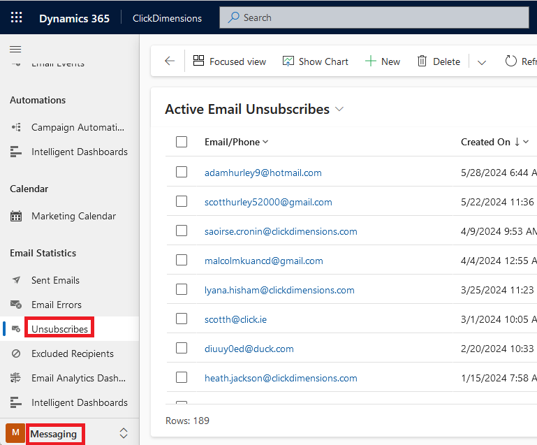The width and height of the screenshot is (537, 445).
Task: Click the Refresh icon in the toolbar
Action: (511, 61)
